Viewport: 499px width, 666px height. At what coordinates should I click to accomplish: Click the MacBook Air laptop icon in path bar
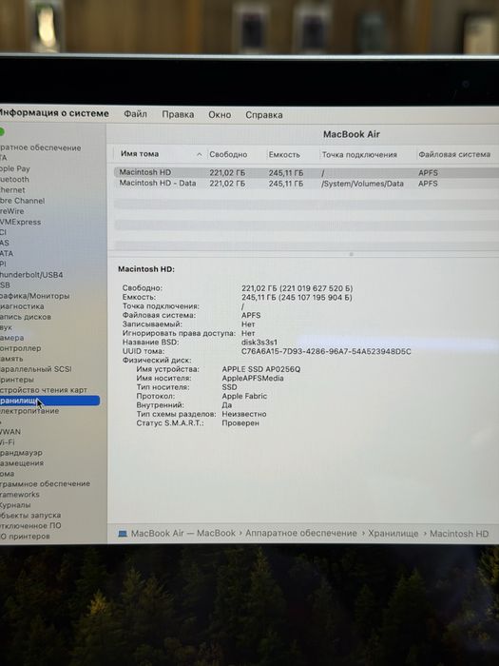pos(123,534)
